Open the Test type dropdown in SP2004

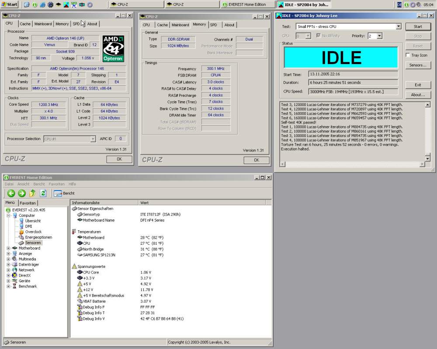pos(399,27)
